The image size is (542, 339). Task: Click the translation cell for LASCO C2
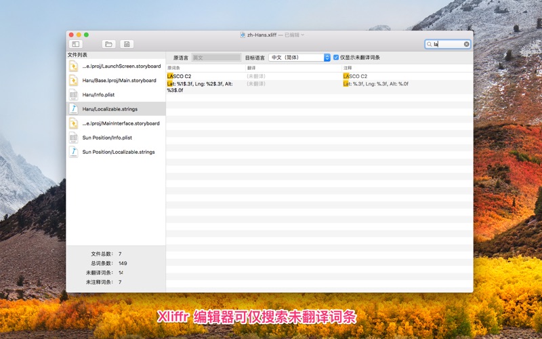[x=291, y=76]
